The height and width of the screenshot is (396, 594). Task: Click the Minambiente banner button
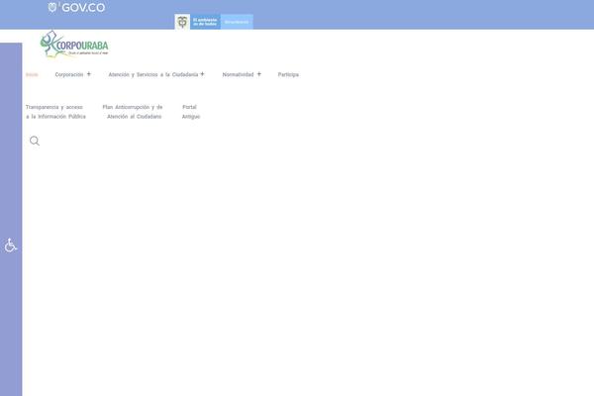click(x=237, y=22)
